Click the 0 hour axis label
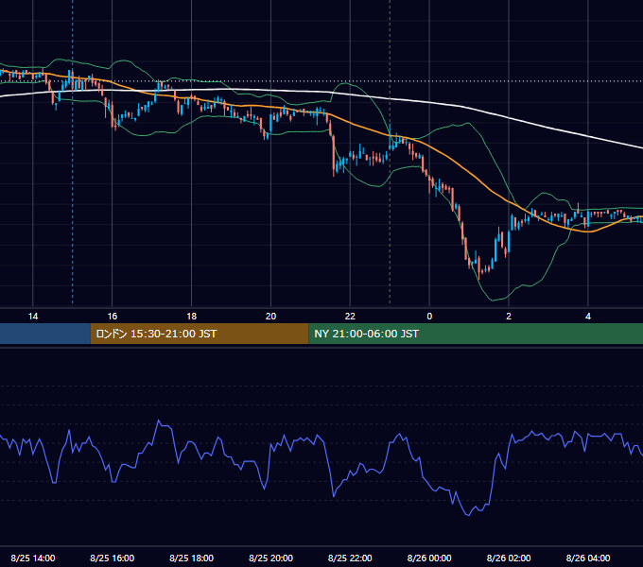The width and height of the screenshot is (643, 567). coord(429,317)
